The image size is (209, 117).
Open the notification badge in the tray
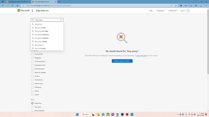click(x=206, y=114)
